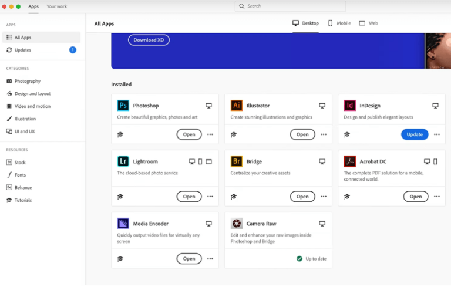Switch to the Mobile tab
Image resolution: width=451 pixels, height=287 pixels.
click(x=339, y=23)
